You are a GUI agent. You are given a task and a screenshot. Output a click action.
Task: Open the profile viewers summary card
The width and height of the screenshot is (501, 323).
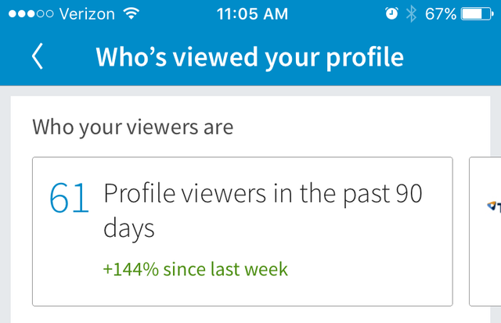pyautogui.click(x=243, y=231)
